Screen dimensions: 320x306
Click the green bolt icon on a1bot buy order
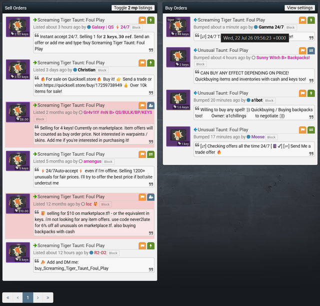[x=311, y=93]
